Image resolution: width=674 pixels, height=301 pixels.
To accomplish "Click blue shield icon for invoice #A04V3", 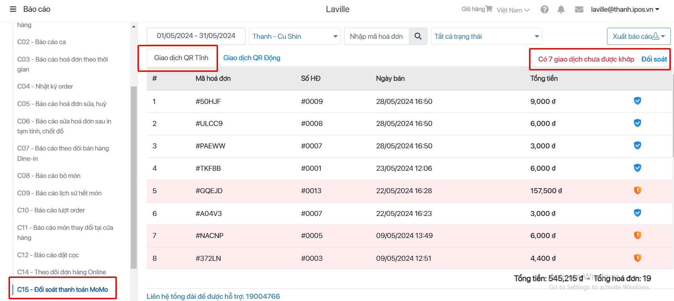I will 637,213.
